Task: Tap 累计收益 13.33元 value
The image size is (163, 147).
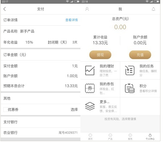Action: [100, 43]
